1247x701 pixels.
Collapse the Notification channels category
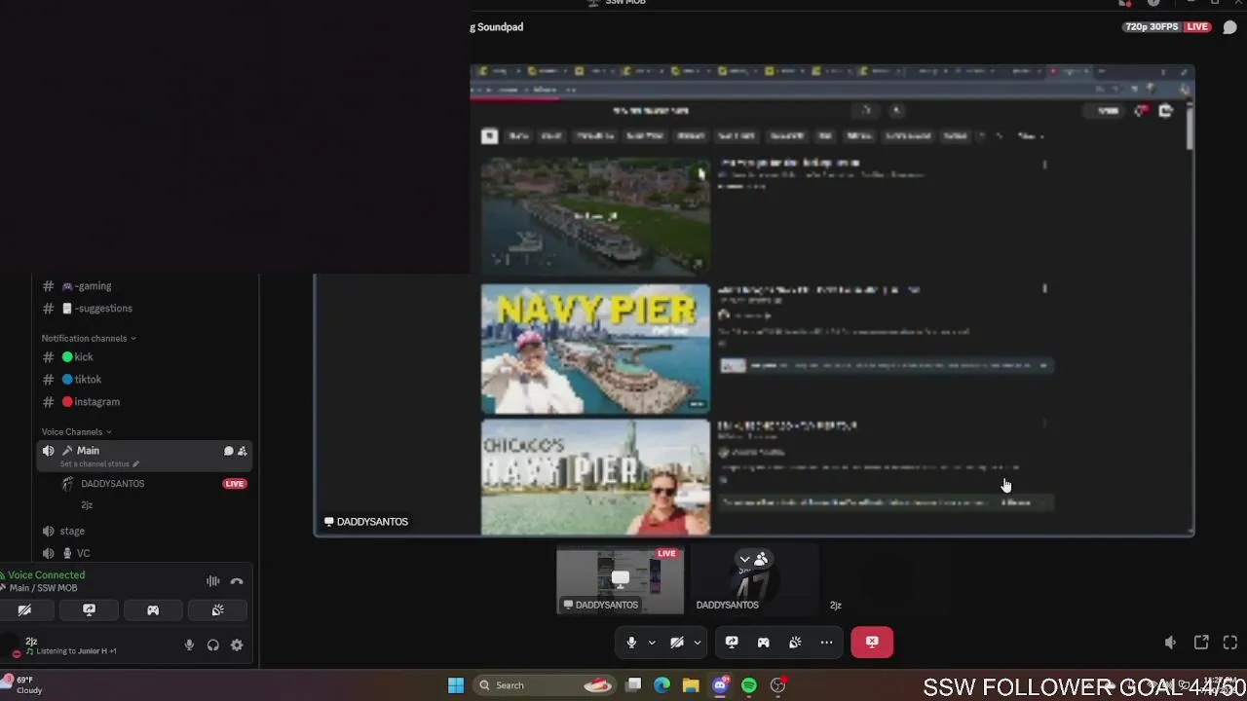click(88, 338)
